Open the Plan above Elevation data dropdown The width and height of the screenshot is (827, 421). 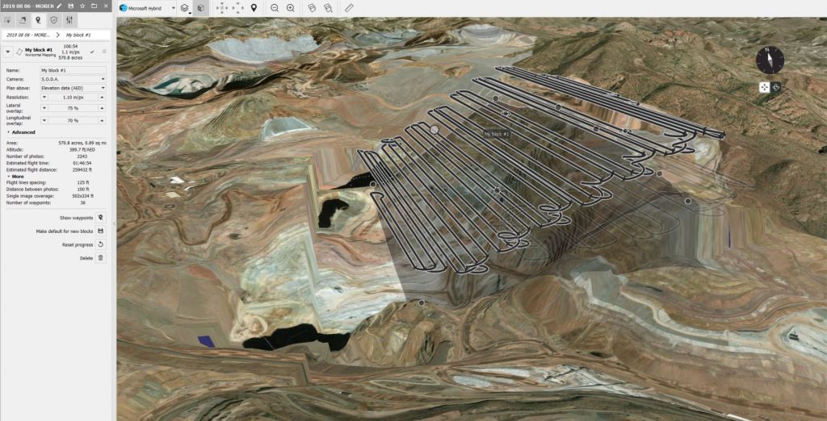[73, 88]
